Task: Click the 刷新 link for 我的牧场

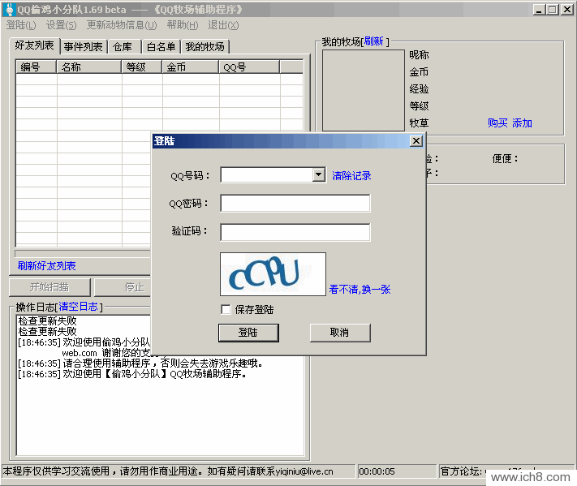Action: click(x=373, y=41)
